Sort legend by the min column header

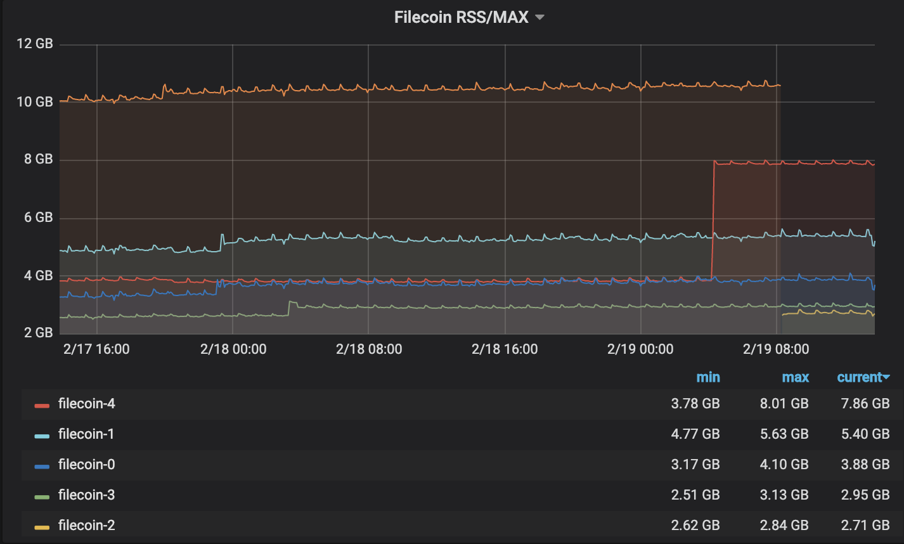point(708,377)
